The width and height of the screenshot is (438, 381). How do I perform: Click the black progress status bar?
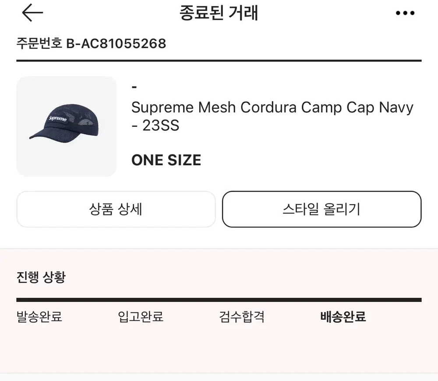pos(219,300)
